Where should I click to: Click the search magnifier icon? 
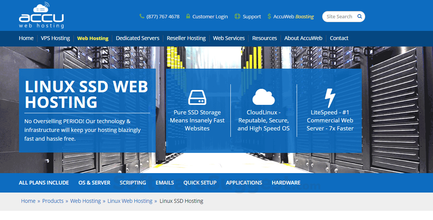coord(360,16)
